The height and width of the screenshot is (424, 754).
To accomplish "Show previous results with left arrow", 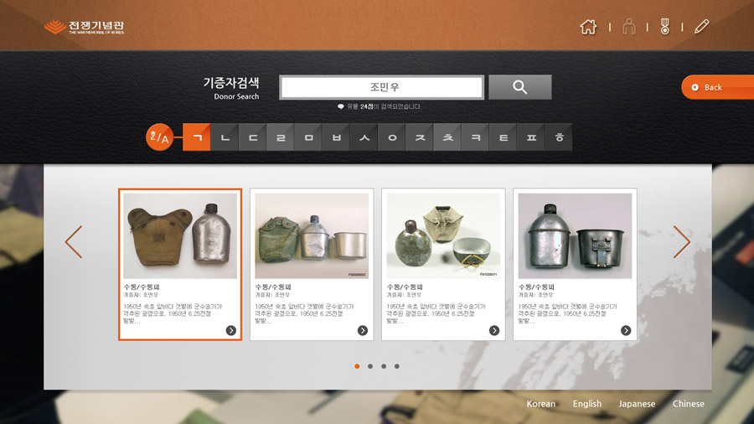I will coord(74,242).
